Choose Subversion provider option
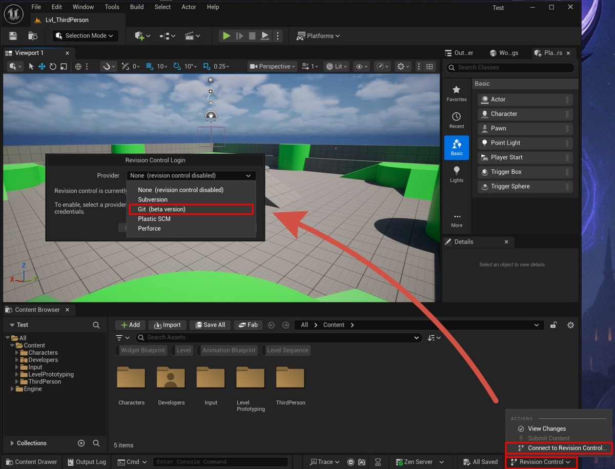The width and height of the screenshot is (615, 469). point(191,199)
